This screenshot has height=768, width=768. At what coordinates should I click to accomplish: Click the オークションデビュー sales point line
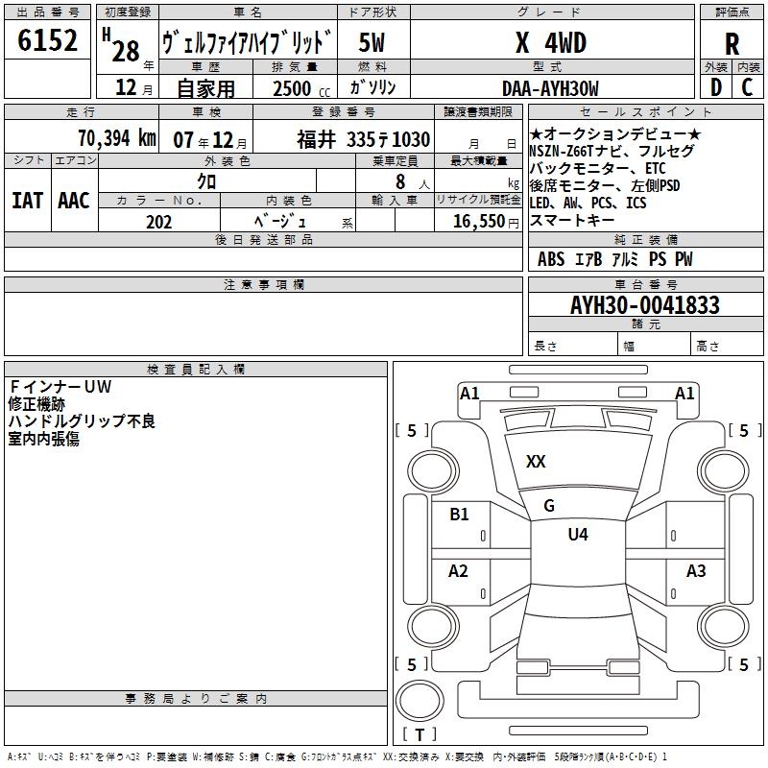tap(614, 133)
